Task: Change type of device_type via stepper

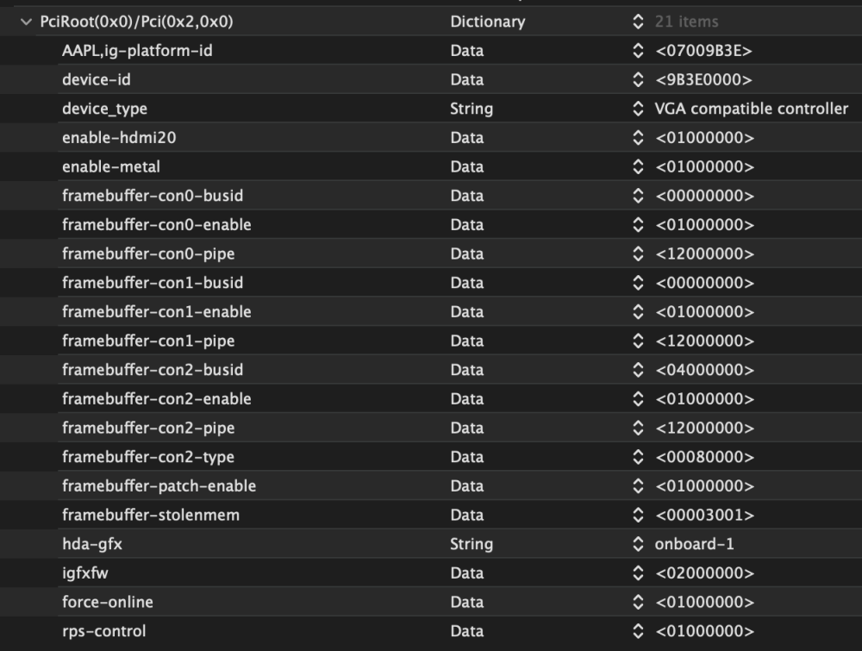Action: (638, 109)
